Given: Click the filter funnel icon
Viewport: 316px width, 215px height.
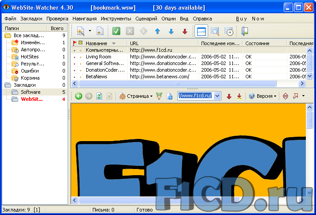Looking at the screenshot, I should point(159,96).
